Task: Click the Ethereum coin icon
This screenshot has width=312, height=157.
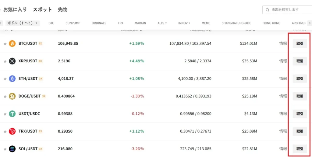Action: tap(12, 78)
